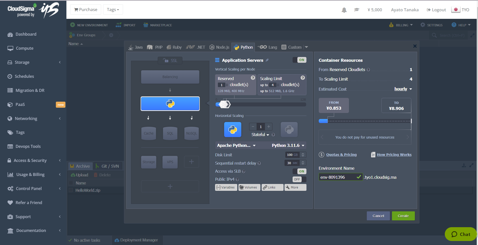Viewport: 478px width, 245px height.
Task: Add the Storage node block
Action: 149,162
